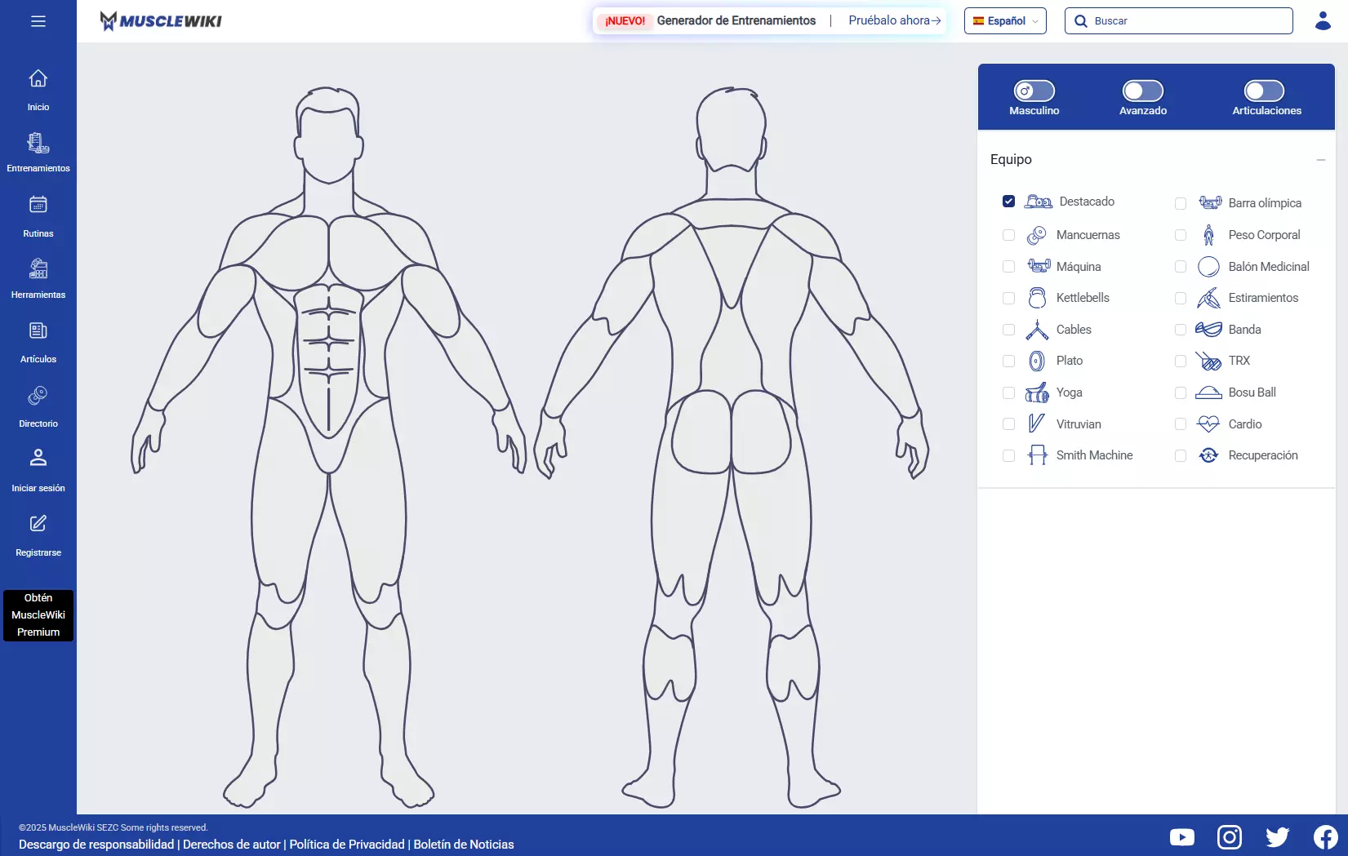Check the Kettlebells checkbox
The height and width of the screenshot is (856, 1348).
(x=1009, y=298)
